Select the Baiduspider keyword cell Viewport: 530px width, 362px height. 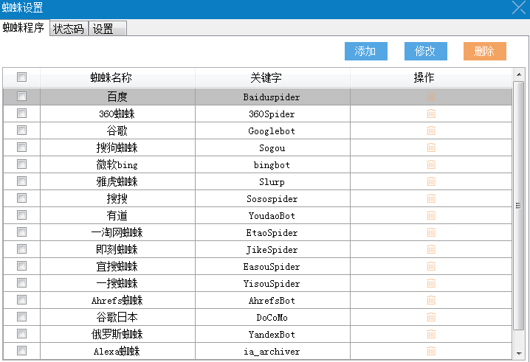coord(272,97)
